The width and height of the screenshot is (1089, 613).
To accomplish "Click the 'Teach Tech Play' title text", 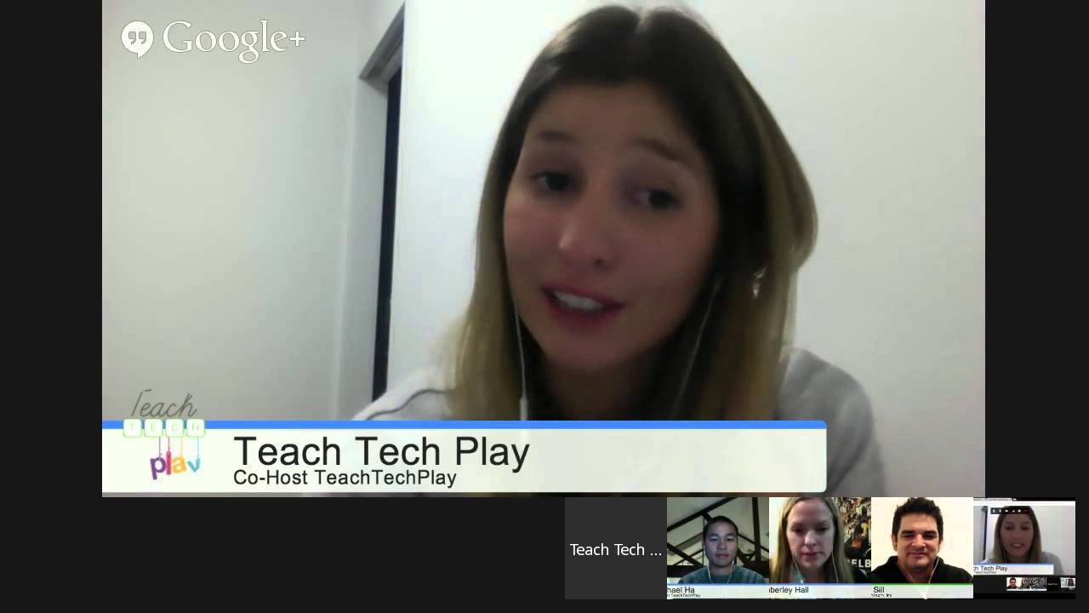I will click(381, 451).
